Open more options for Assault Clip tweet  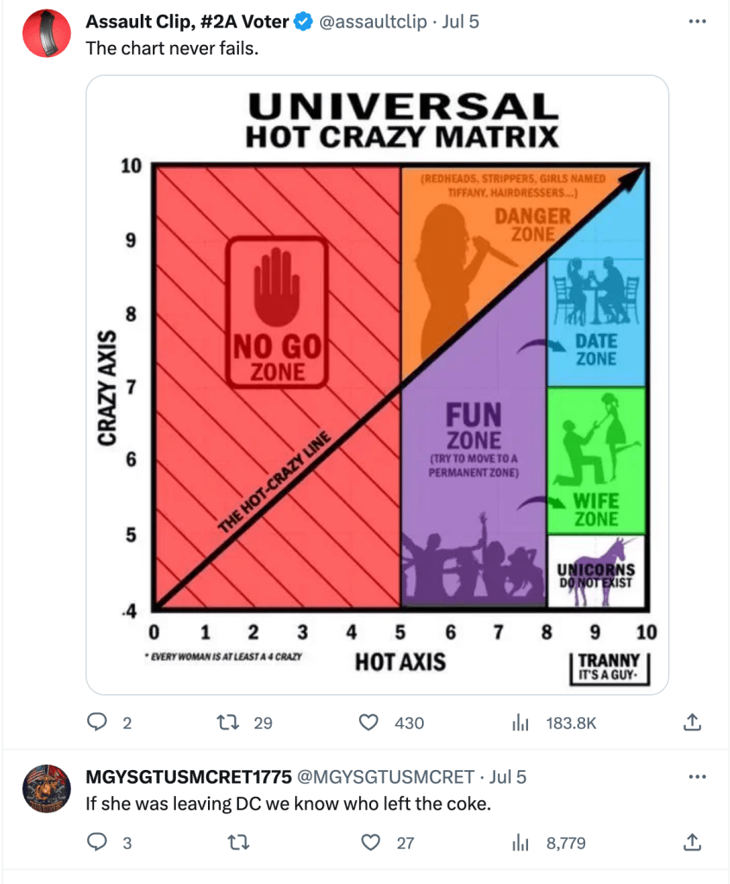[x=696, y=22]
